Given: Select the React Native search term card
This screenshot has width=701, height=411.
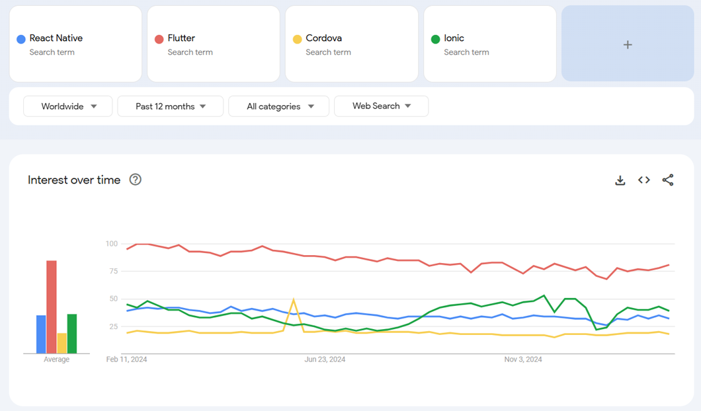Looking at the screenshot, I should (75, 44).
